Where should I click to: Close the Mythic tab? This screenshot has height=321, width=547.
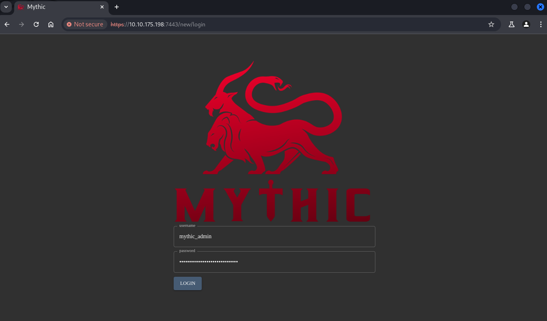click(x=102, y=7)
